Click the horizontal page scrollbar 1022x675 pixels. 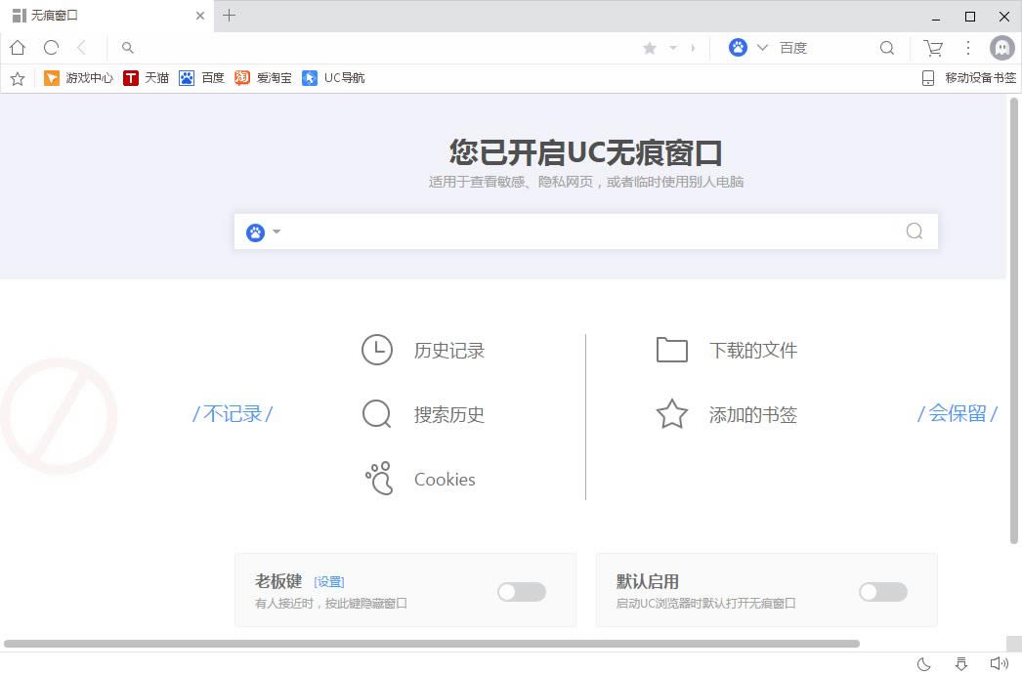[x=432, y=644]
